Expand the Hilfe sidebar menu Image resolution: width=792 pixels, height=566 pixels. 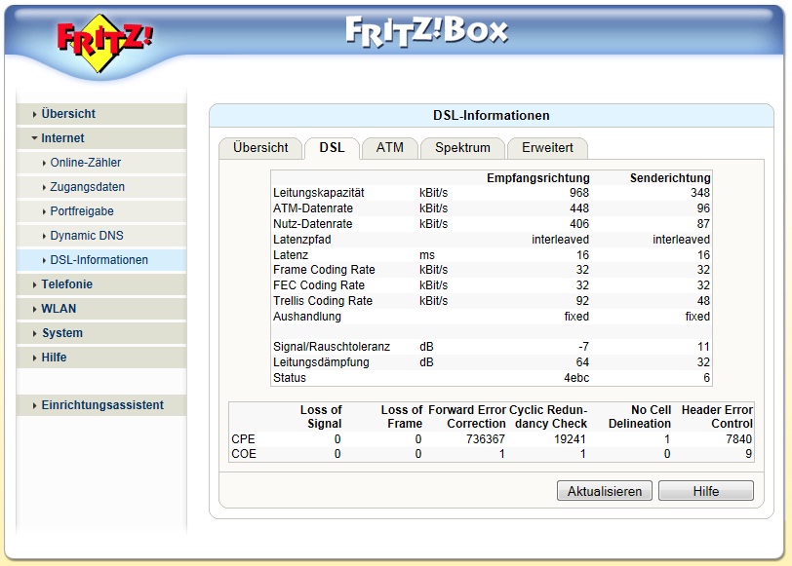click(101, 358)
